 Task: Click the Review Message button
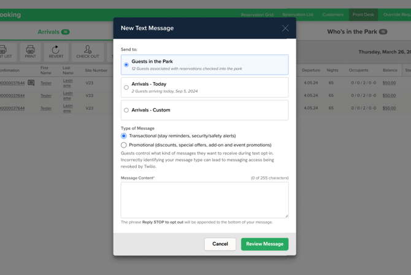point(264,244)
